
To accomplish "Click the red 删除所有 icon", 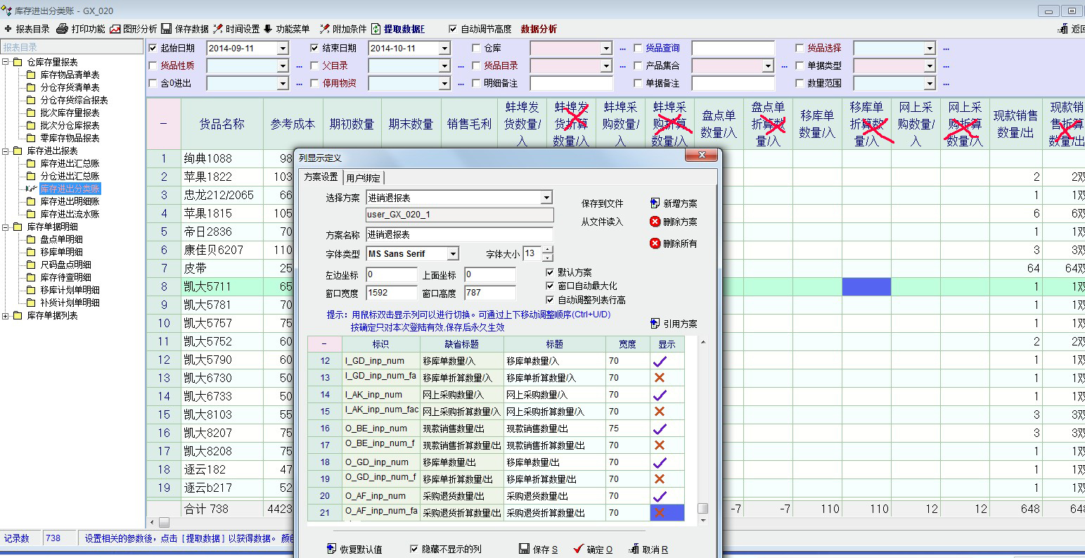I will 655,243.
